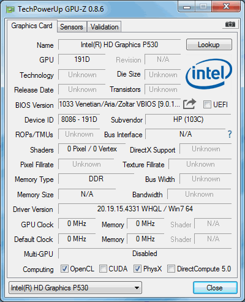This screenshot has height=302, width=245.
Task: Toggle the OpenCL checkbox
Action: coord(64,269)
